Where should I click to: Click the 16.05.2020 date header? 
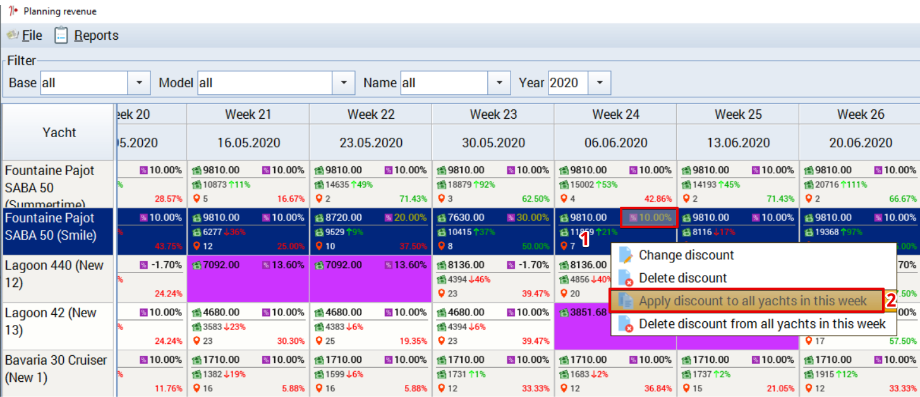point(248,143)
